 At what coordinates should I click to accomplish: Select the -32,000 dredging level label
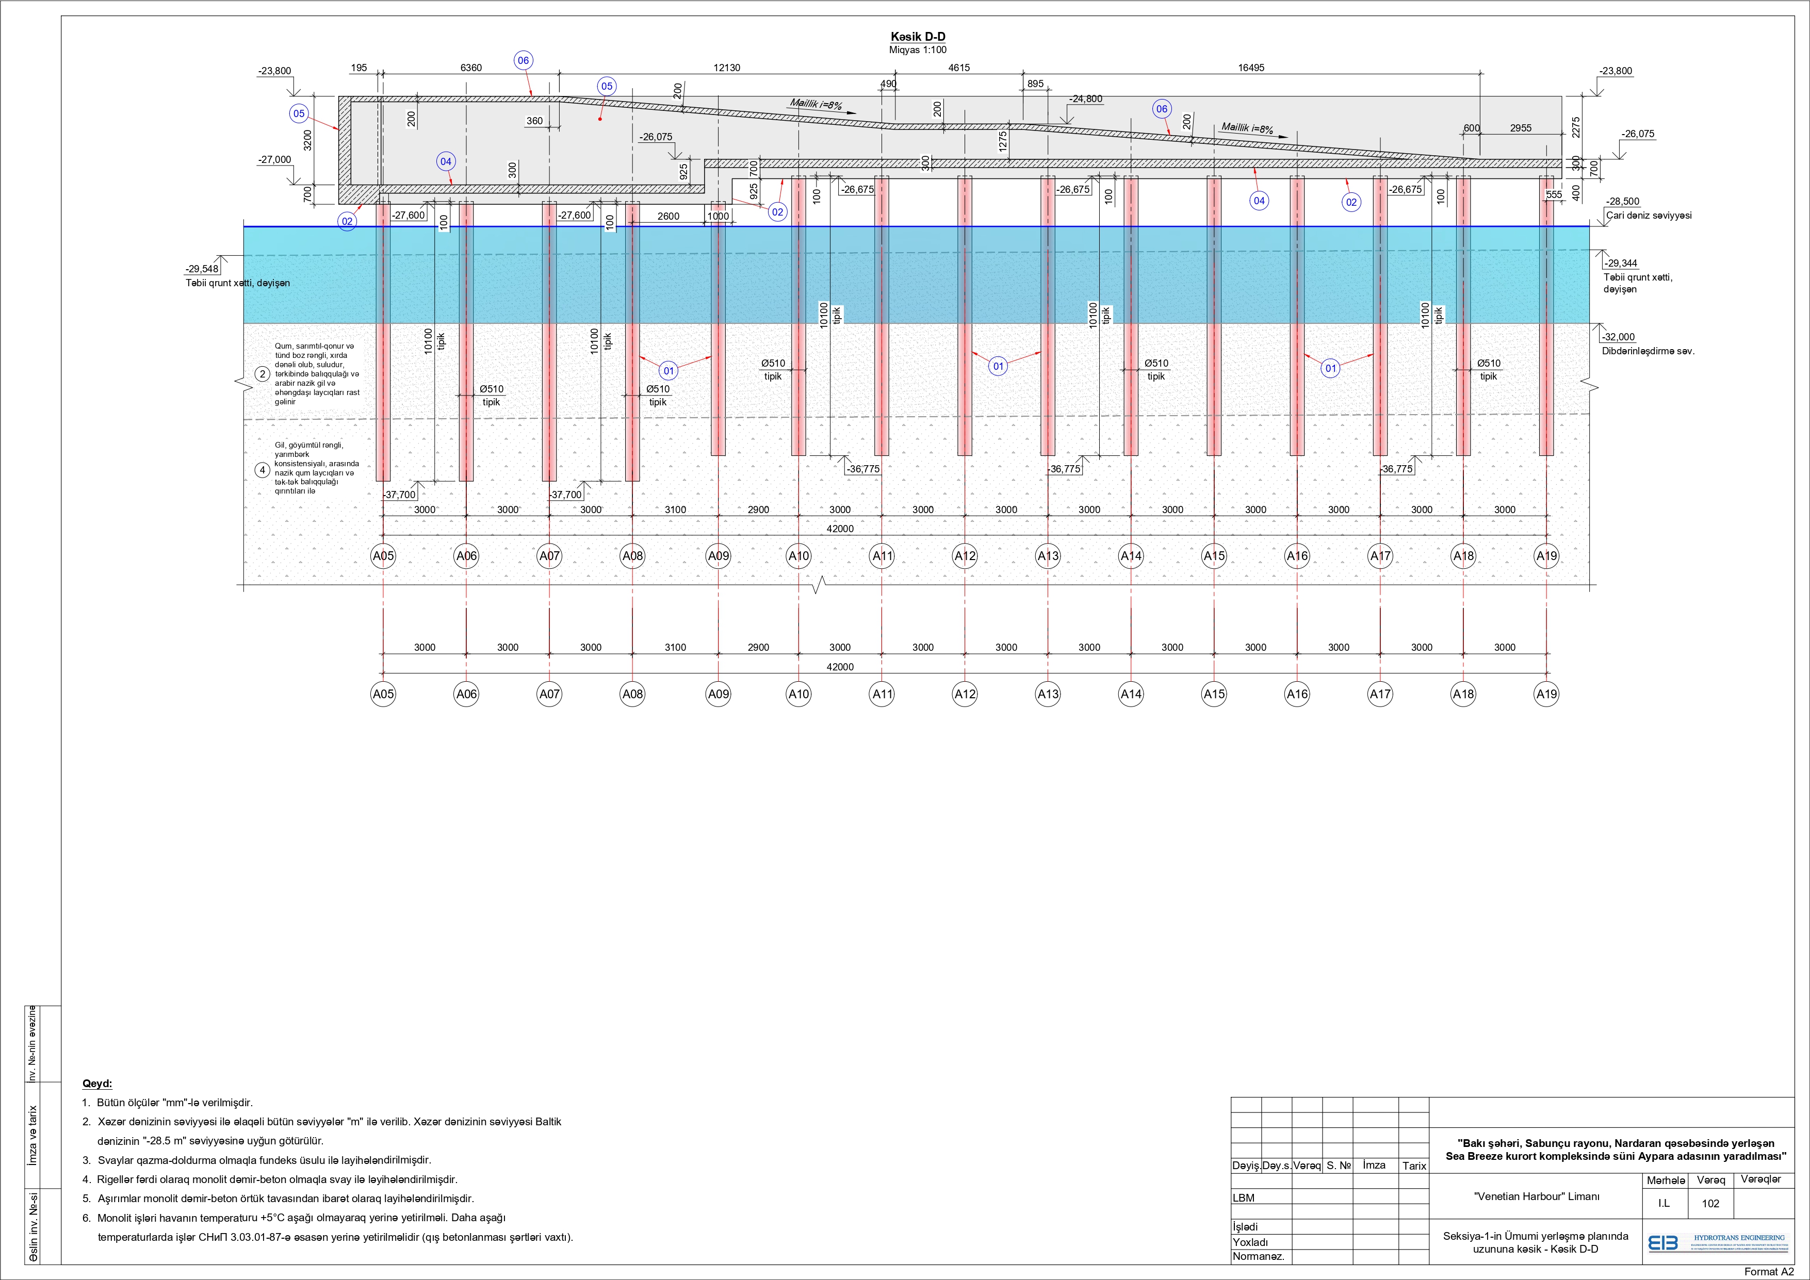point(1618,337)
